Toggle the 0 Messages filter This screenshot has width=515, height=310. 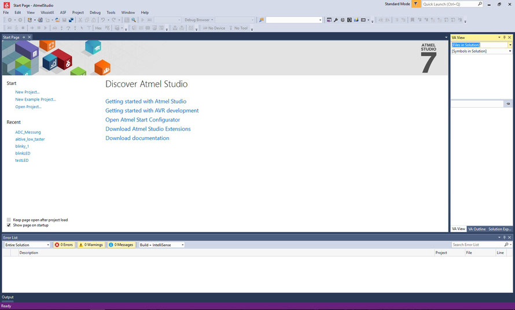[121, 245]
